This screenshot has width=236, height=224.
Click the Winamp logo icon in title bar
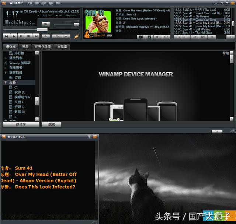point(4,3)
